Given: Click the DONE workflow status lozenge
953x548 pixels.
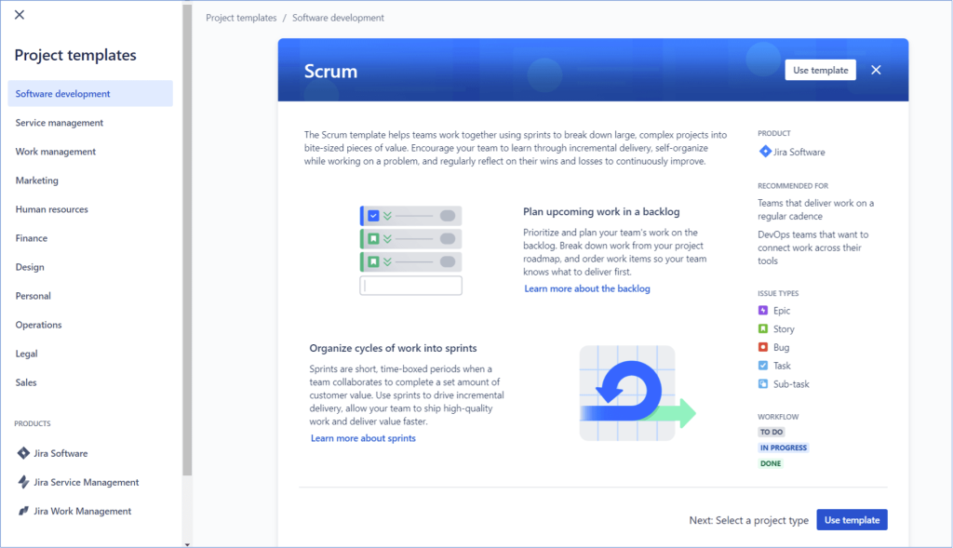Looking at the screenshot, I should coord(771,462).
